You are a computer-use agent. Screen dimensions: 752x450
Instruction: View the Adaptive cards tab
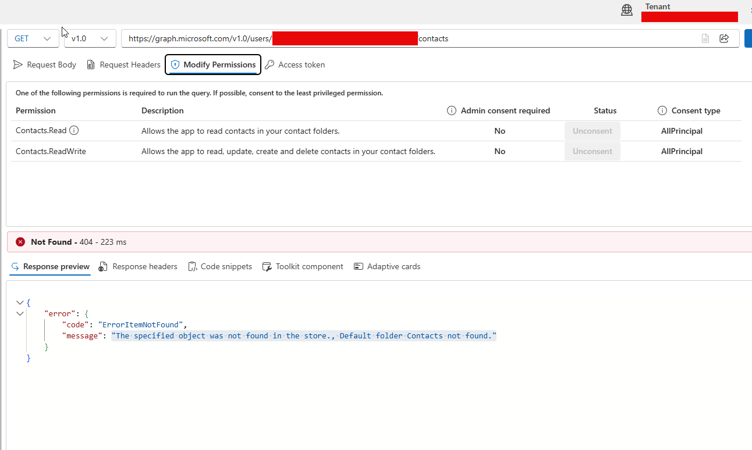[387, 266]
